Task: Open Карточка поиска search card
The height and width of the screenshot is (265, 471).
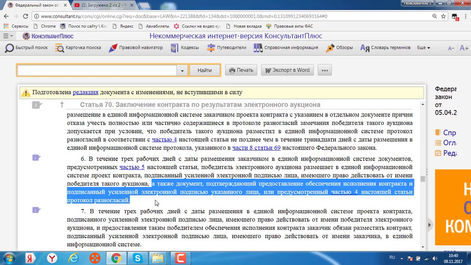Action: point(78,47)
